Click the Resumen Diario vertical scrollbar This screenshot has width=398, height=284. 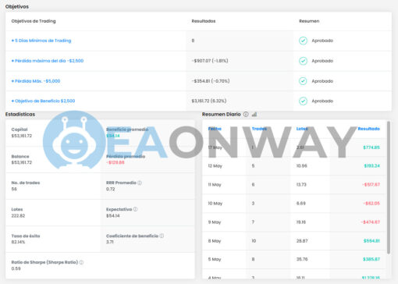tap(389, 187)
